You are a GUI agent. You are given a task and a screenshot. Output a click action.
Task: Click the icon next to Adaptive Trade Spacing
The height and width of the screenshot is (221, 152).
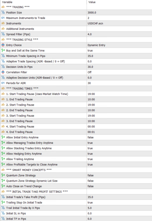(x=3, y=61)
